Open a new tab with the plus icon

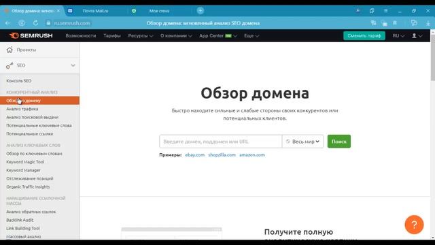click(x=201, y=11)
